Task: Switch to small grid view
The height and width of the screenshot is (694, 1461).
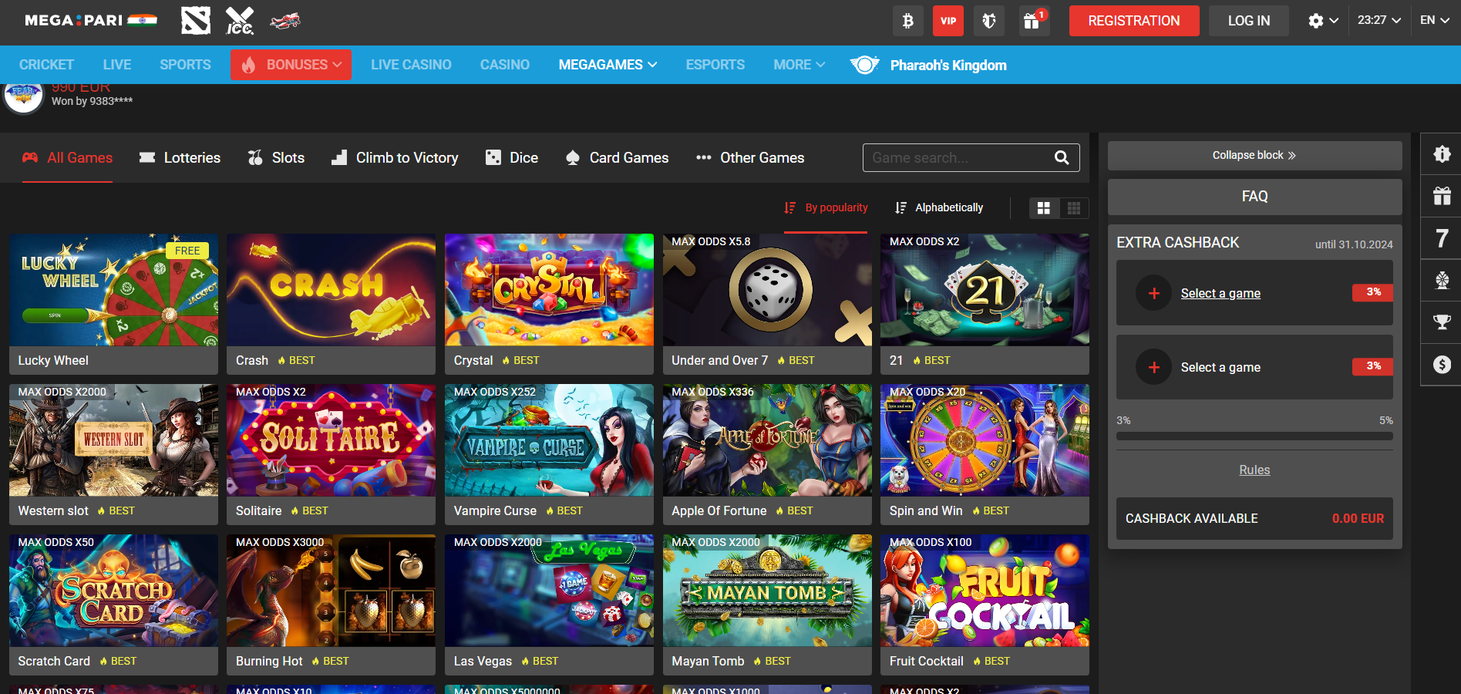Action: tap(1074, 208)
